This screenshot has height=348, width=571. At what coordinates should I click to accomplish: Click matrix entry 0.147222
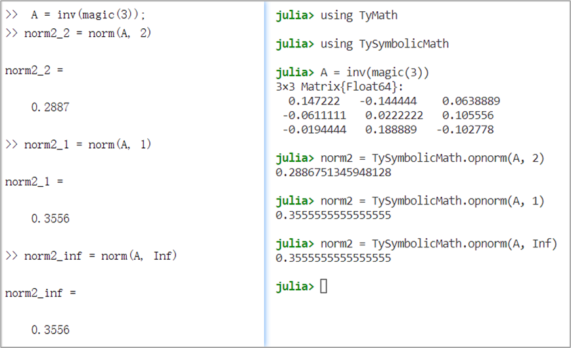pos(314,101)
